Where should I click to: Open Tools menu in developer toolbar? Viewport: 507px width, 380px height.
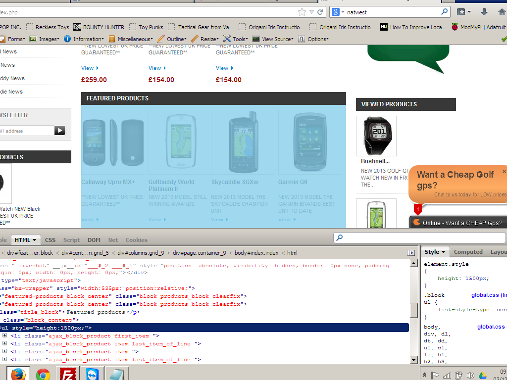click(x=236, y=39)
